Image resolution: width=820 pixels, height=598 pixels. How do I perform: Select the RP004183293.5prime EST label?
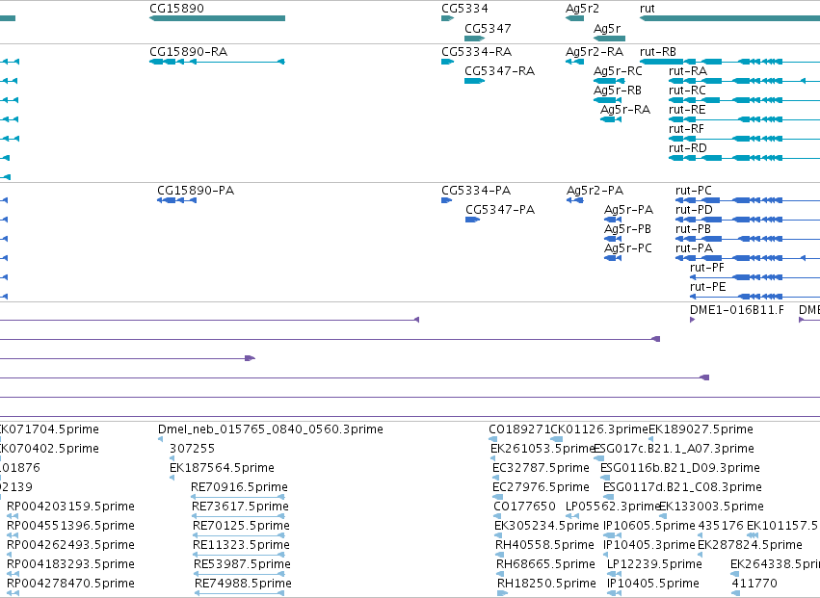(x=70, y=564)
